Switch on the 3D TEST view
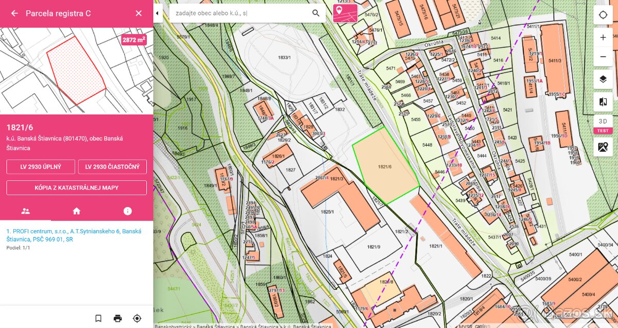 (603, 125)
